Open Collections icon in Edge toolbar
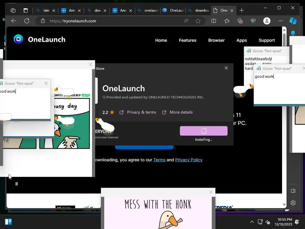This screenshot has height=229, width=305. click(240, 21)
